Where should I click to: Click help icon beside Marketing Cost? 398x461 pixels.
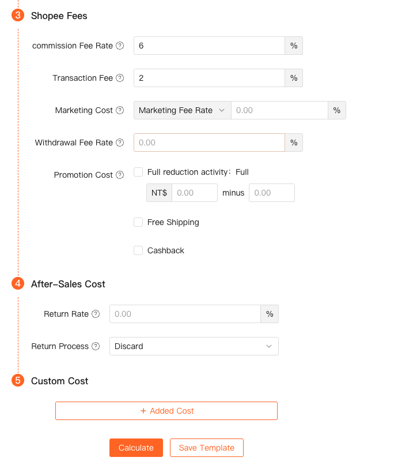[120, 110]
